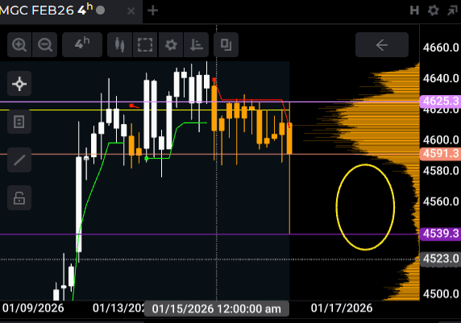The image size is (461, 323).
Task: Click the 4500.0 axis price
Action: coord(441,294)
